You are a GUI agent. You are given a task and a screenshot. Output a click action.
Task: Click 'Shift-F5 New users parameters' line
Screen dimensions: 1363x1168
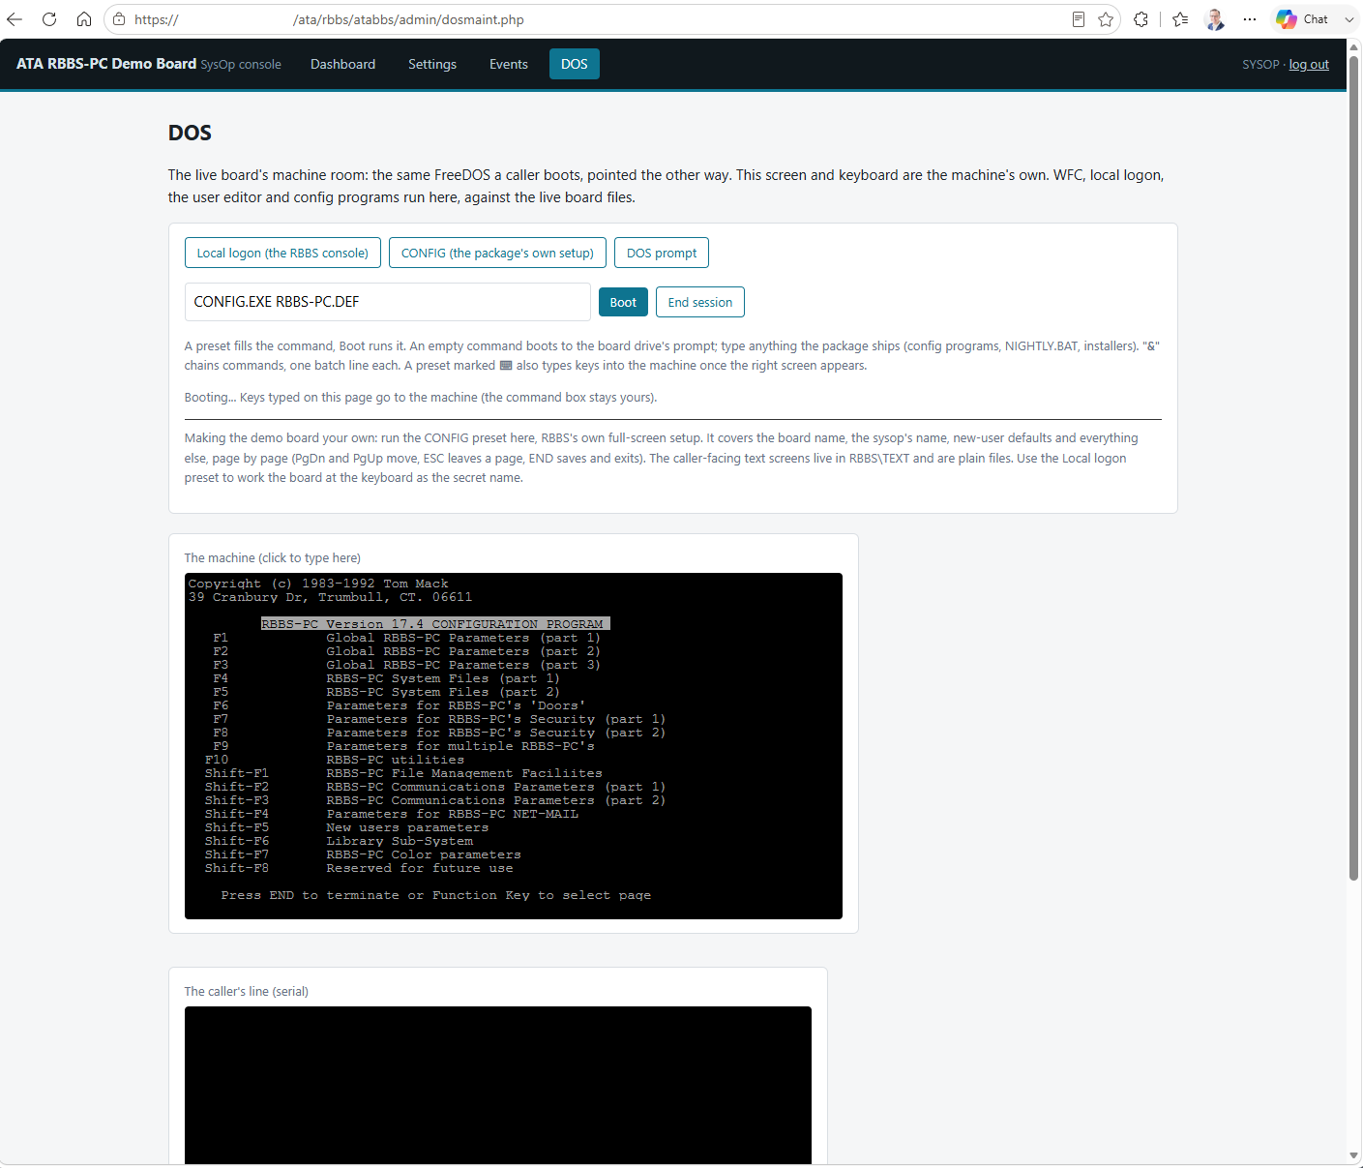(346, 827)
